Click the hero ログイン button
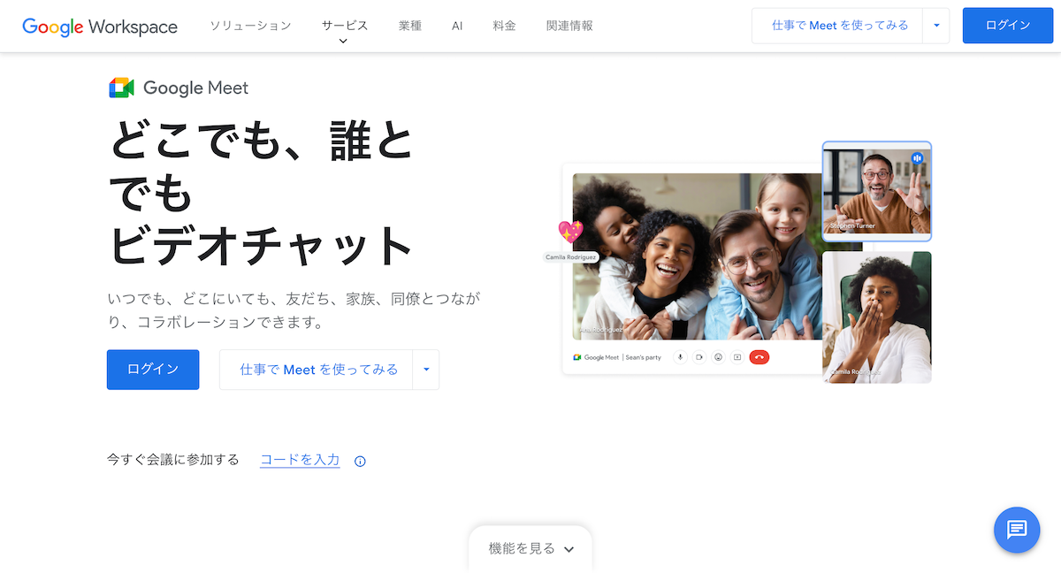The image size is (1061, 573). click(x=153, y=370)
